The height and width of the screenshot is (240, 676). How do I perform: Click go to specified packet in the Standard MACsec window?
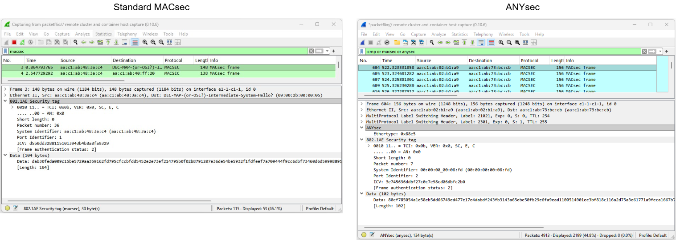[x=100, y=42]
